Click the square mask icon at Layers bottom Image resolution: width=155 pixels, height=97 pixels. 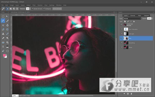[x=128, y=94]
